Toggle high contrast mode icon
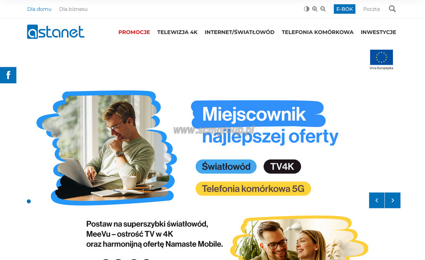The height and width of the screenshot is (260, 425). click(306, 9)
